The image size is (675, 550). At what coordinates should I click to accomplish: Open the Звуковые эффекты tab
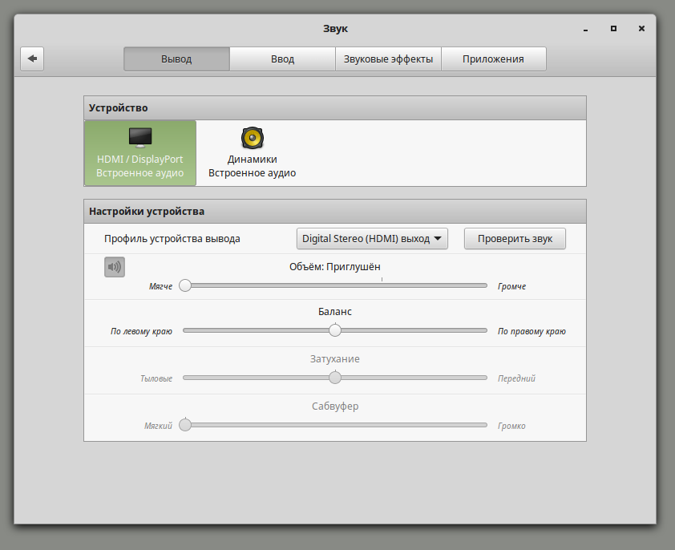tap(388, 59)
